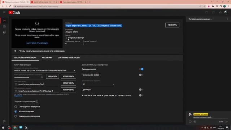Screen dimensions: 231x130
Task: Close the first browser tab
Action: (x=28, y=2)
